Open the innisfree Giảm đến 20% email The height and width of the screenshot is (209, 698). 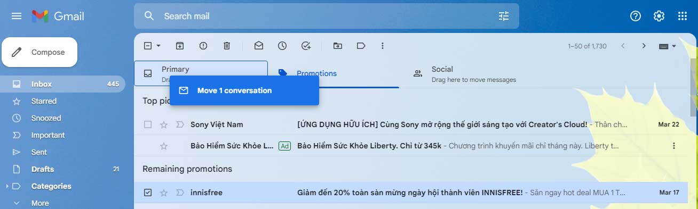(x=410, y=193)
